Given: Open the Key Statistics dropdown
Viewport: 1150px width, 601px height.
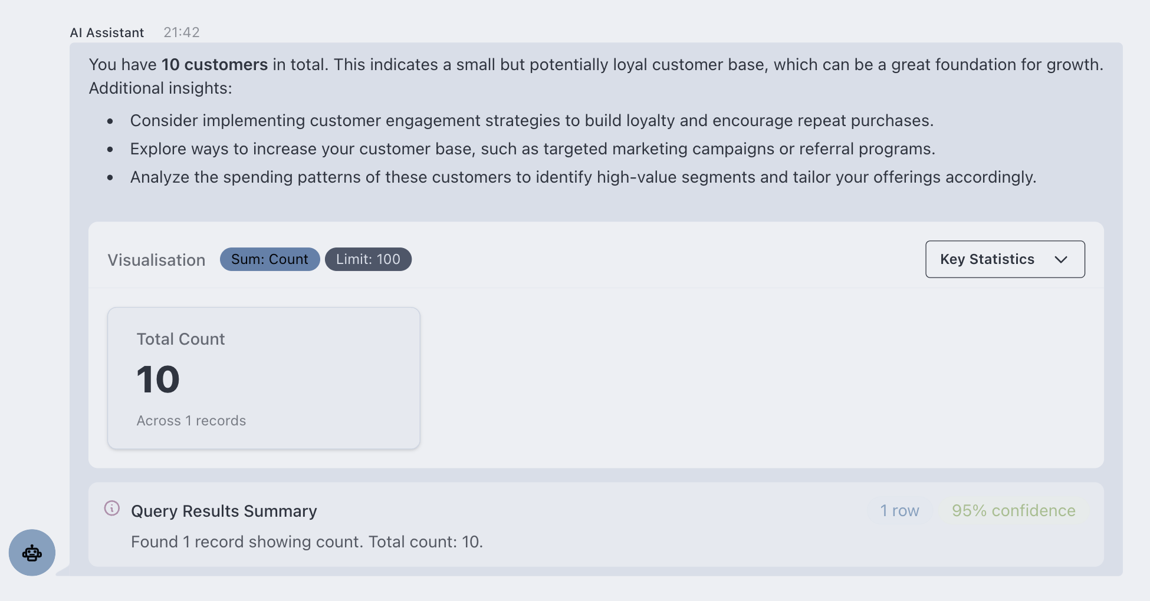Looking at the screenshot, I should 1005,259.
